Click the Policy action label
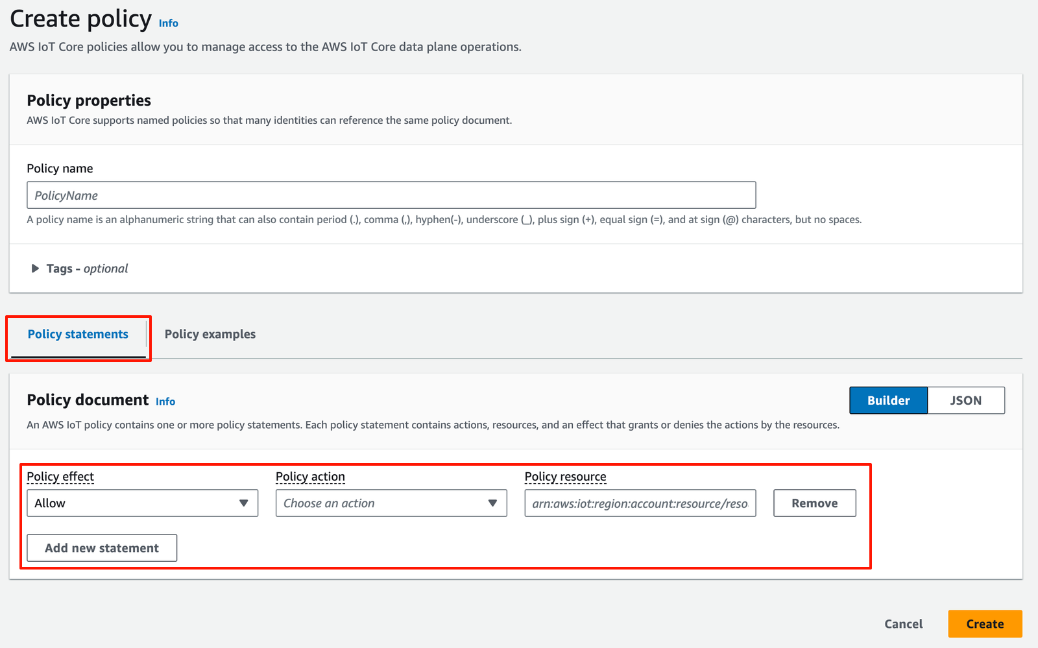The image size is (1038, 648). point(310,477)
